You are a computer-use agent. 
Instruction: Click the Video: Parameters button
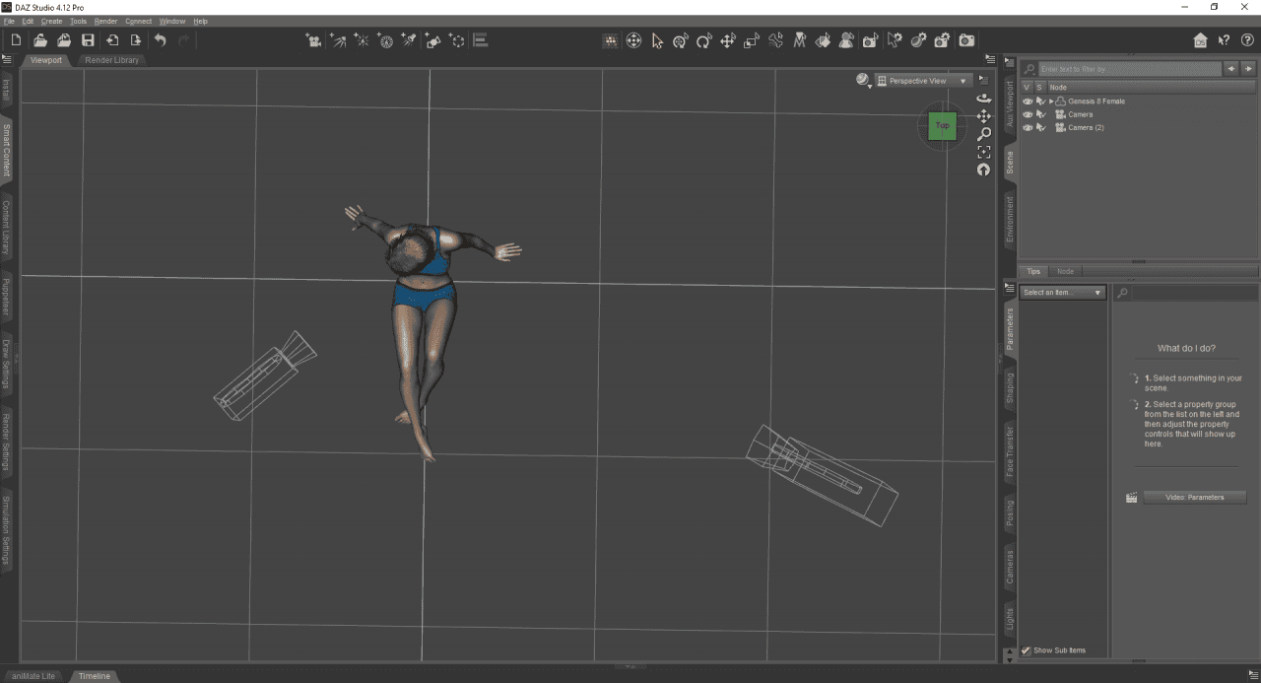[x=1194, y=498]
